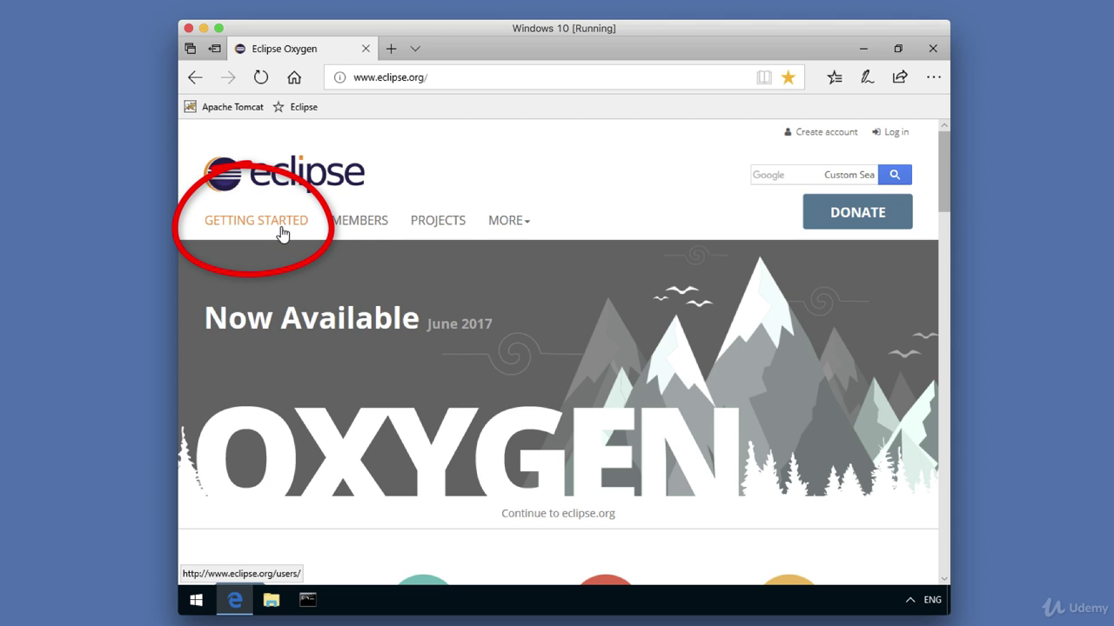1114x626 pixels.
Task: Open the Members menu item
Action: click(x=360, y=220)
